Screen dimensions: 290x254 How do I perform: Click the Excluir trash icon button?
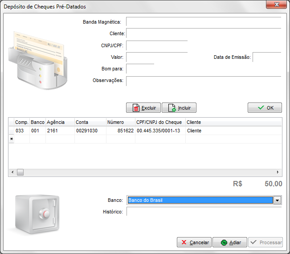click(x=143, y=108)
